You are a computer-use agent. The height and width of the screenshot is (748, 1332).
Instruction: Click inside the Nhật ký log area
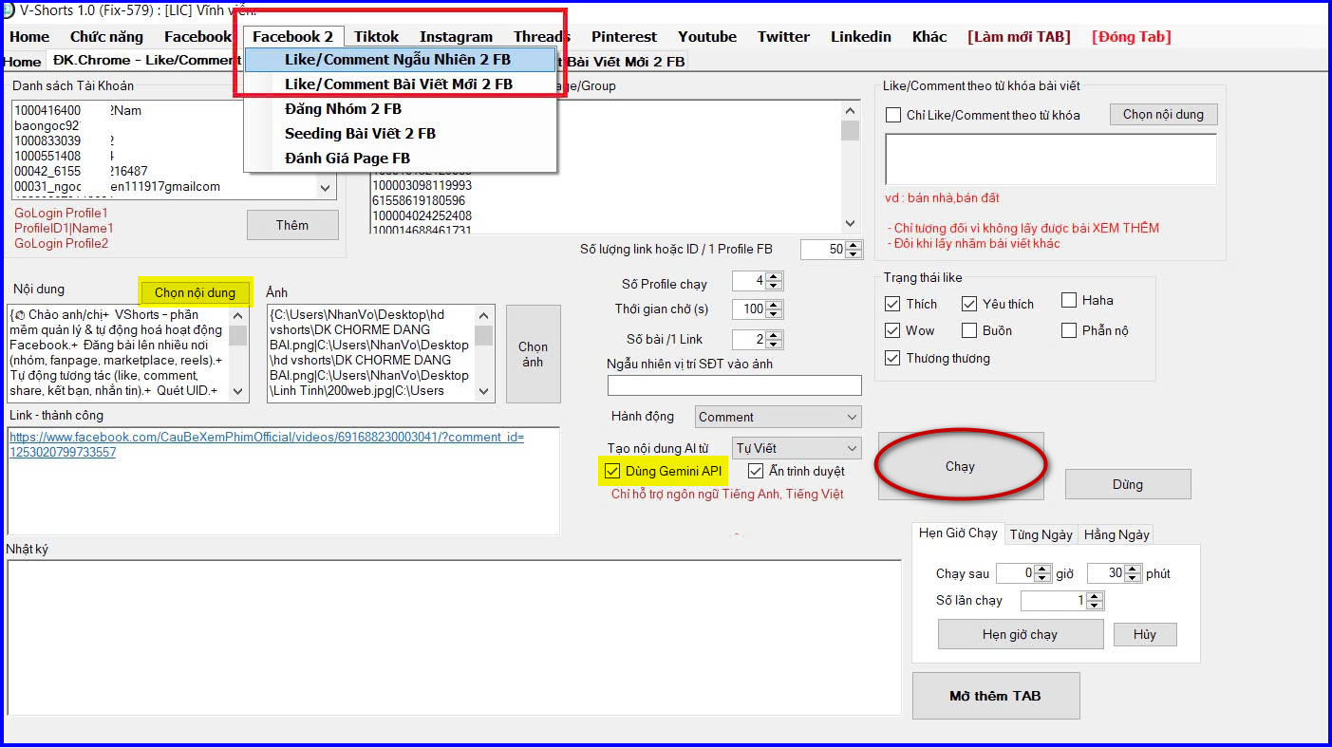454,637
